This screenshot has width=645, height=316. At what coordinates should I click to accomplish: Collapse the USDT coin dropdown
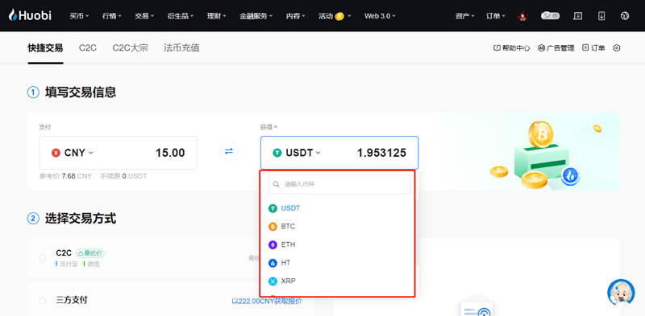pyautogui.click(x=297, y=153)
